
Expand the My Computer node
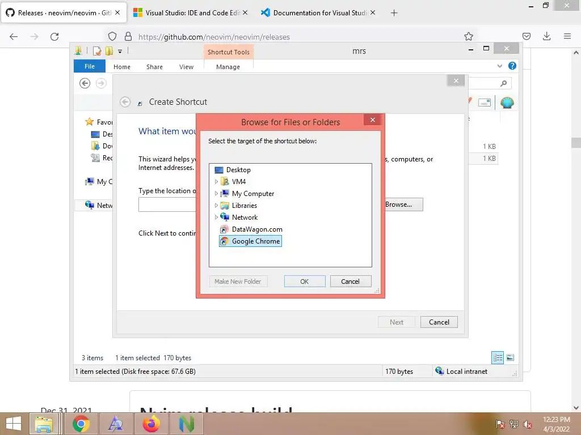tap(216, 194)
